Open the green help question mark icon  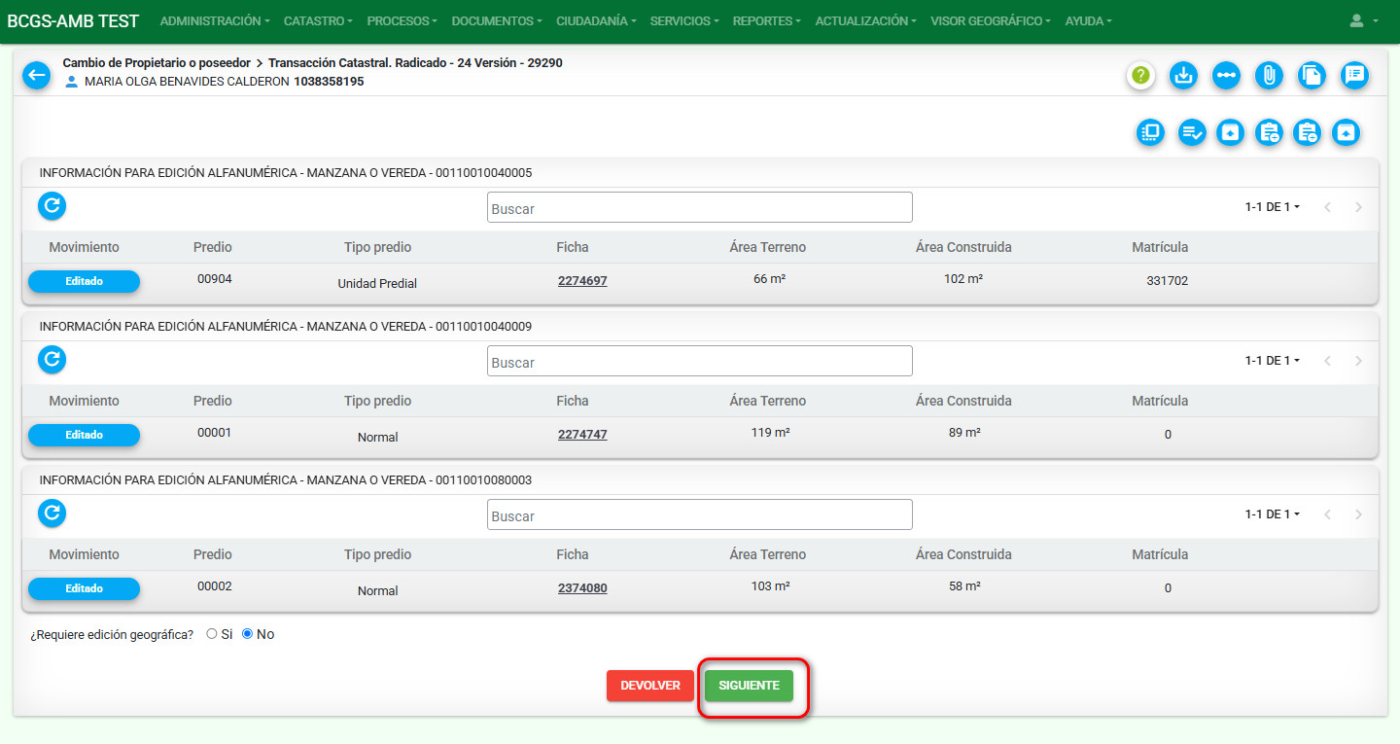pos(1140,75)
